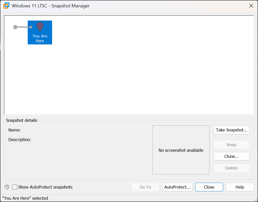
Task: Select the You Are Here snapshot node
Action: [x=40, y=32]
